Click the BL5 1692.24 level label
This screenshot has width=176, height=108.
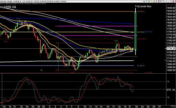pyautogui.click(x=141, y=66)
